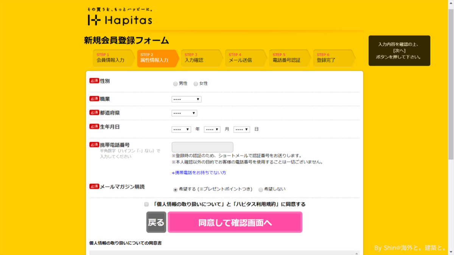This screenshot has width=454, height=255.
Task: Check the terms agreement checkbox
Action: [146, 204]
